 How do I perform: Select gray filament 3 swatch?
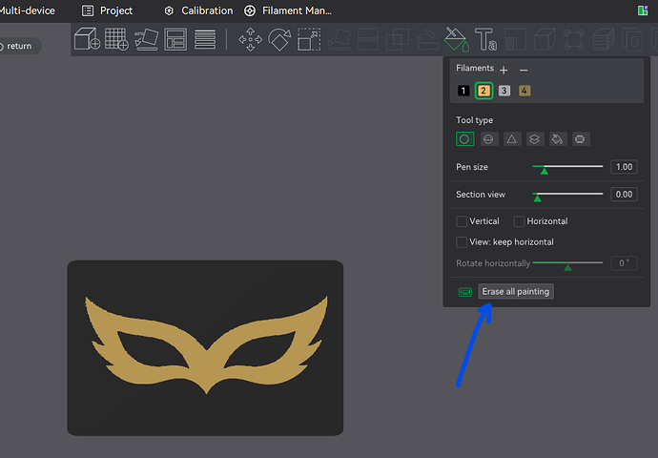[x=504, y=91]
